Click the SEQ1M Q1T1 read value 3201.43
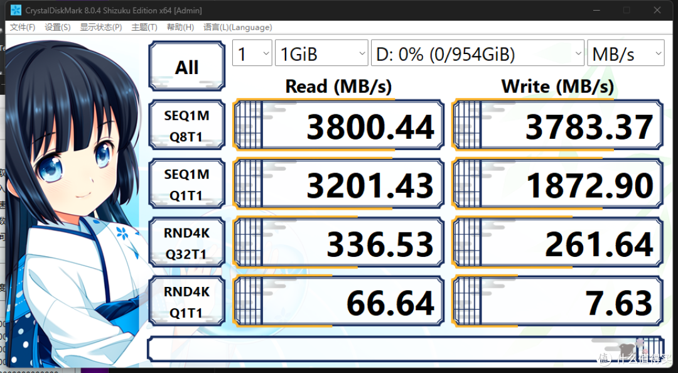The height and width of the screenshot is (373, 678). pos(338,184)
